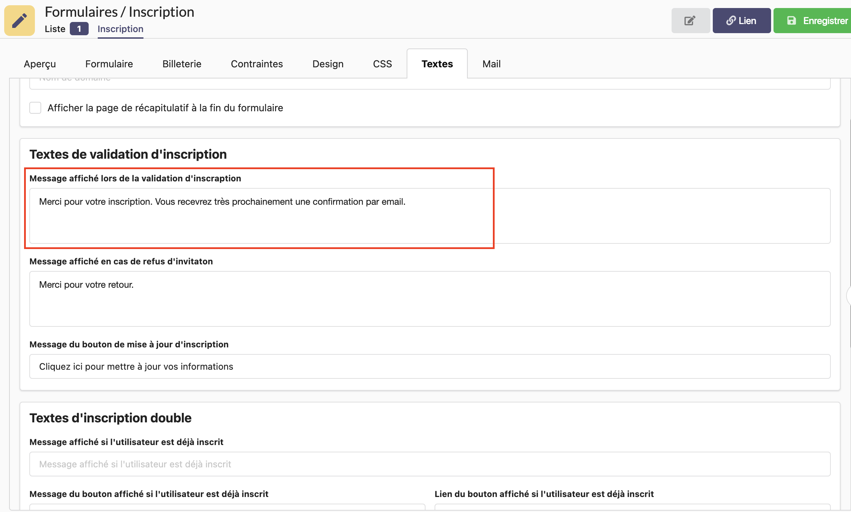
Task: Click the Lien link button
Action: pyautogui.click(x=741, y=21)
